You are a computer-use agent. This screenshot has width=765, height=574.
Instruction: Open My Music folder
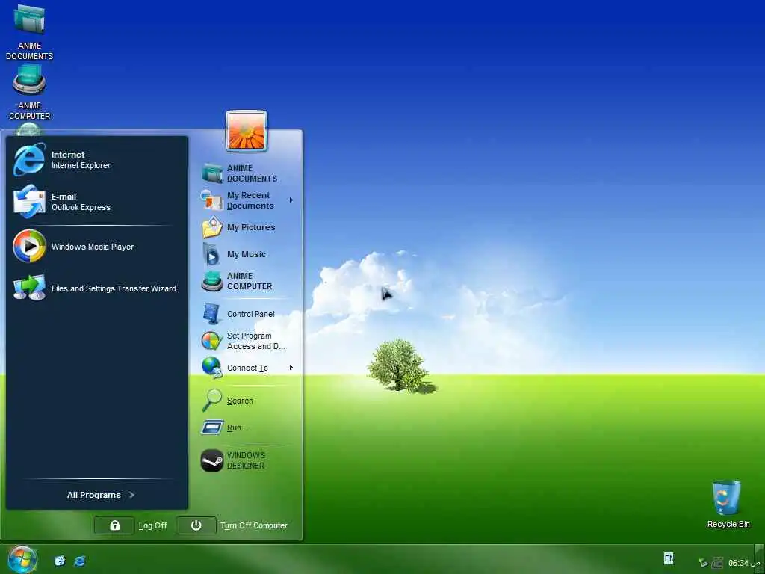pos(247,254)
